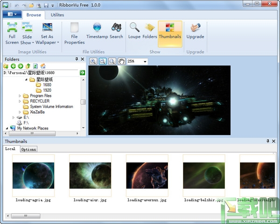Open the Options tab in Thumbnails
This screenshot has width=280, height=224.
28,149
